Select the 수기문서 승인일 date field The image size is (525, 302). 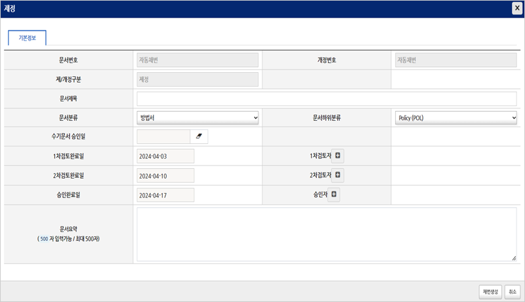click(x=163, y=137)
